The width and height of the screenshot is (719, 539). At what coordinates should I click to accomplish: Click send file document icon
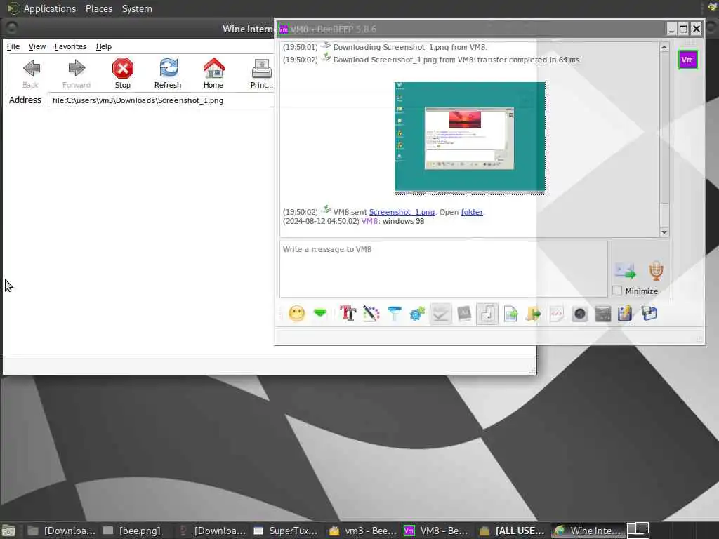[x=510, y=314]
